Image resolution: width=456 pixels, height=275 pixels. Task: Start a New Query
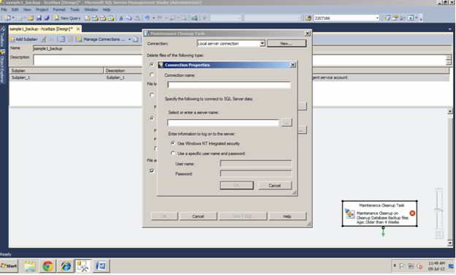[67, 18]
